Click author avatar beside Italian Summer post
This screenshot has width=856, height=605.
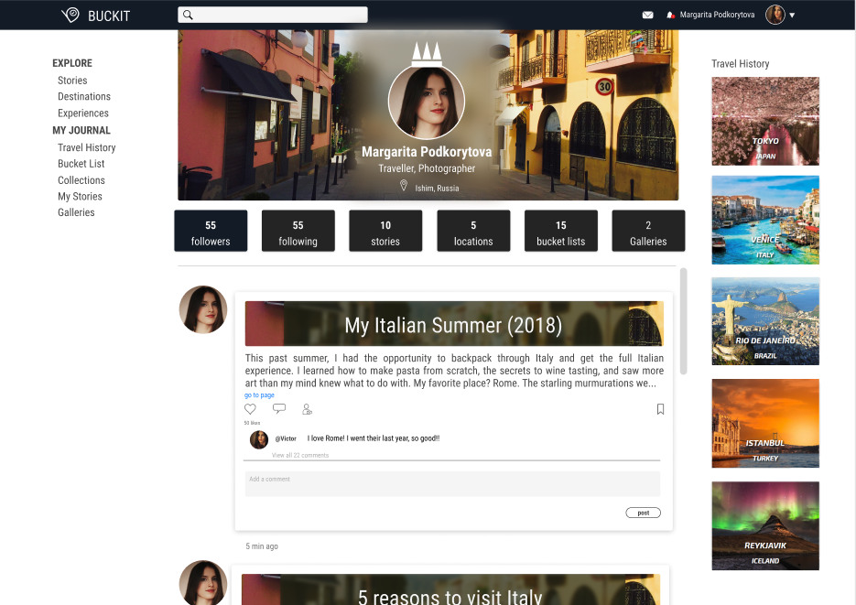click(x=203, y=309)
